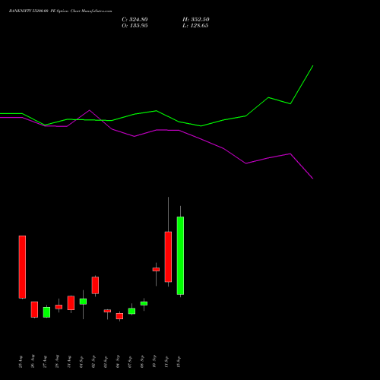Select the close value C: 324.80
The width and height of the screenshot is (380, 380).
pyautogui.click(x=135, y=20)
